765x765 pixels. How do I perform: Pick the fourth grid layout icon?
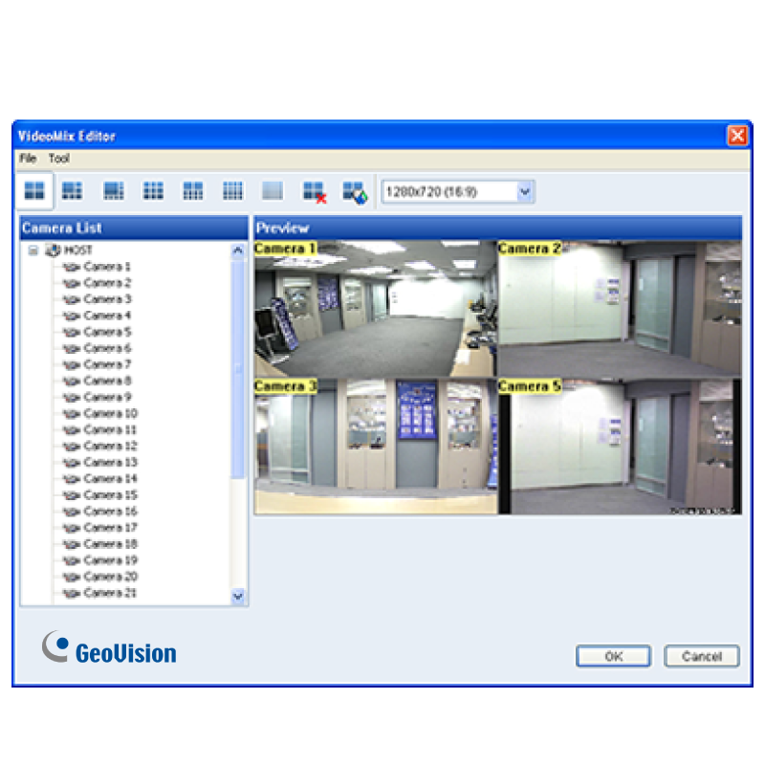153,191
